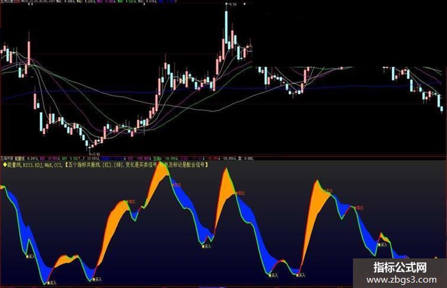Image resolution: width=447 pixels, height=288 pixels.
Task: Click the 5.56 high price label
Action: pyautogui.click(x=233, y=5)
